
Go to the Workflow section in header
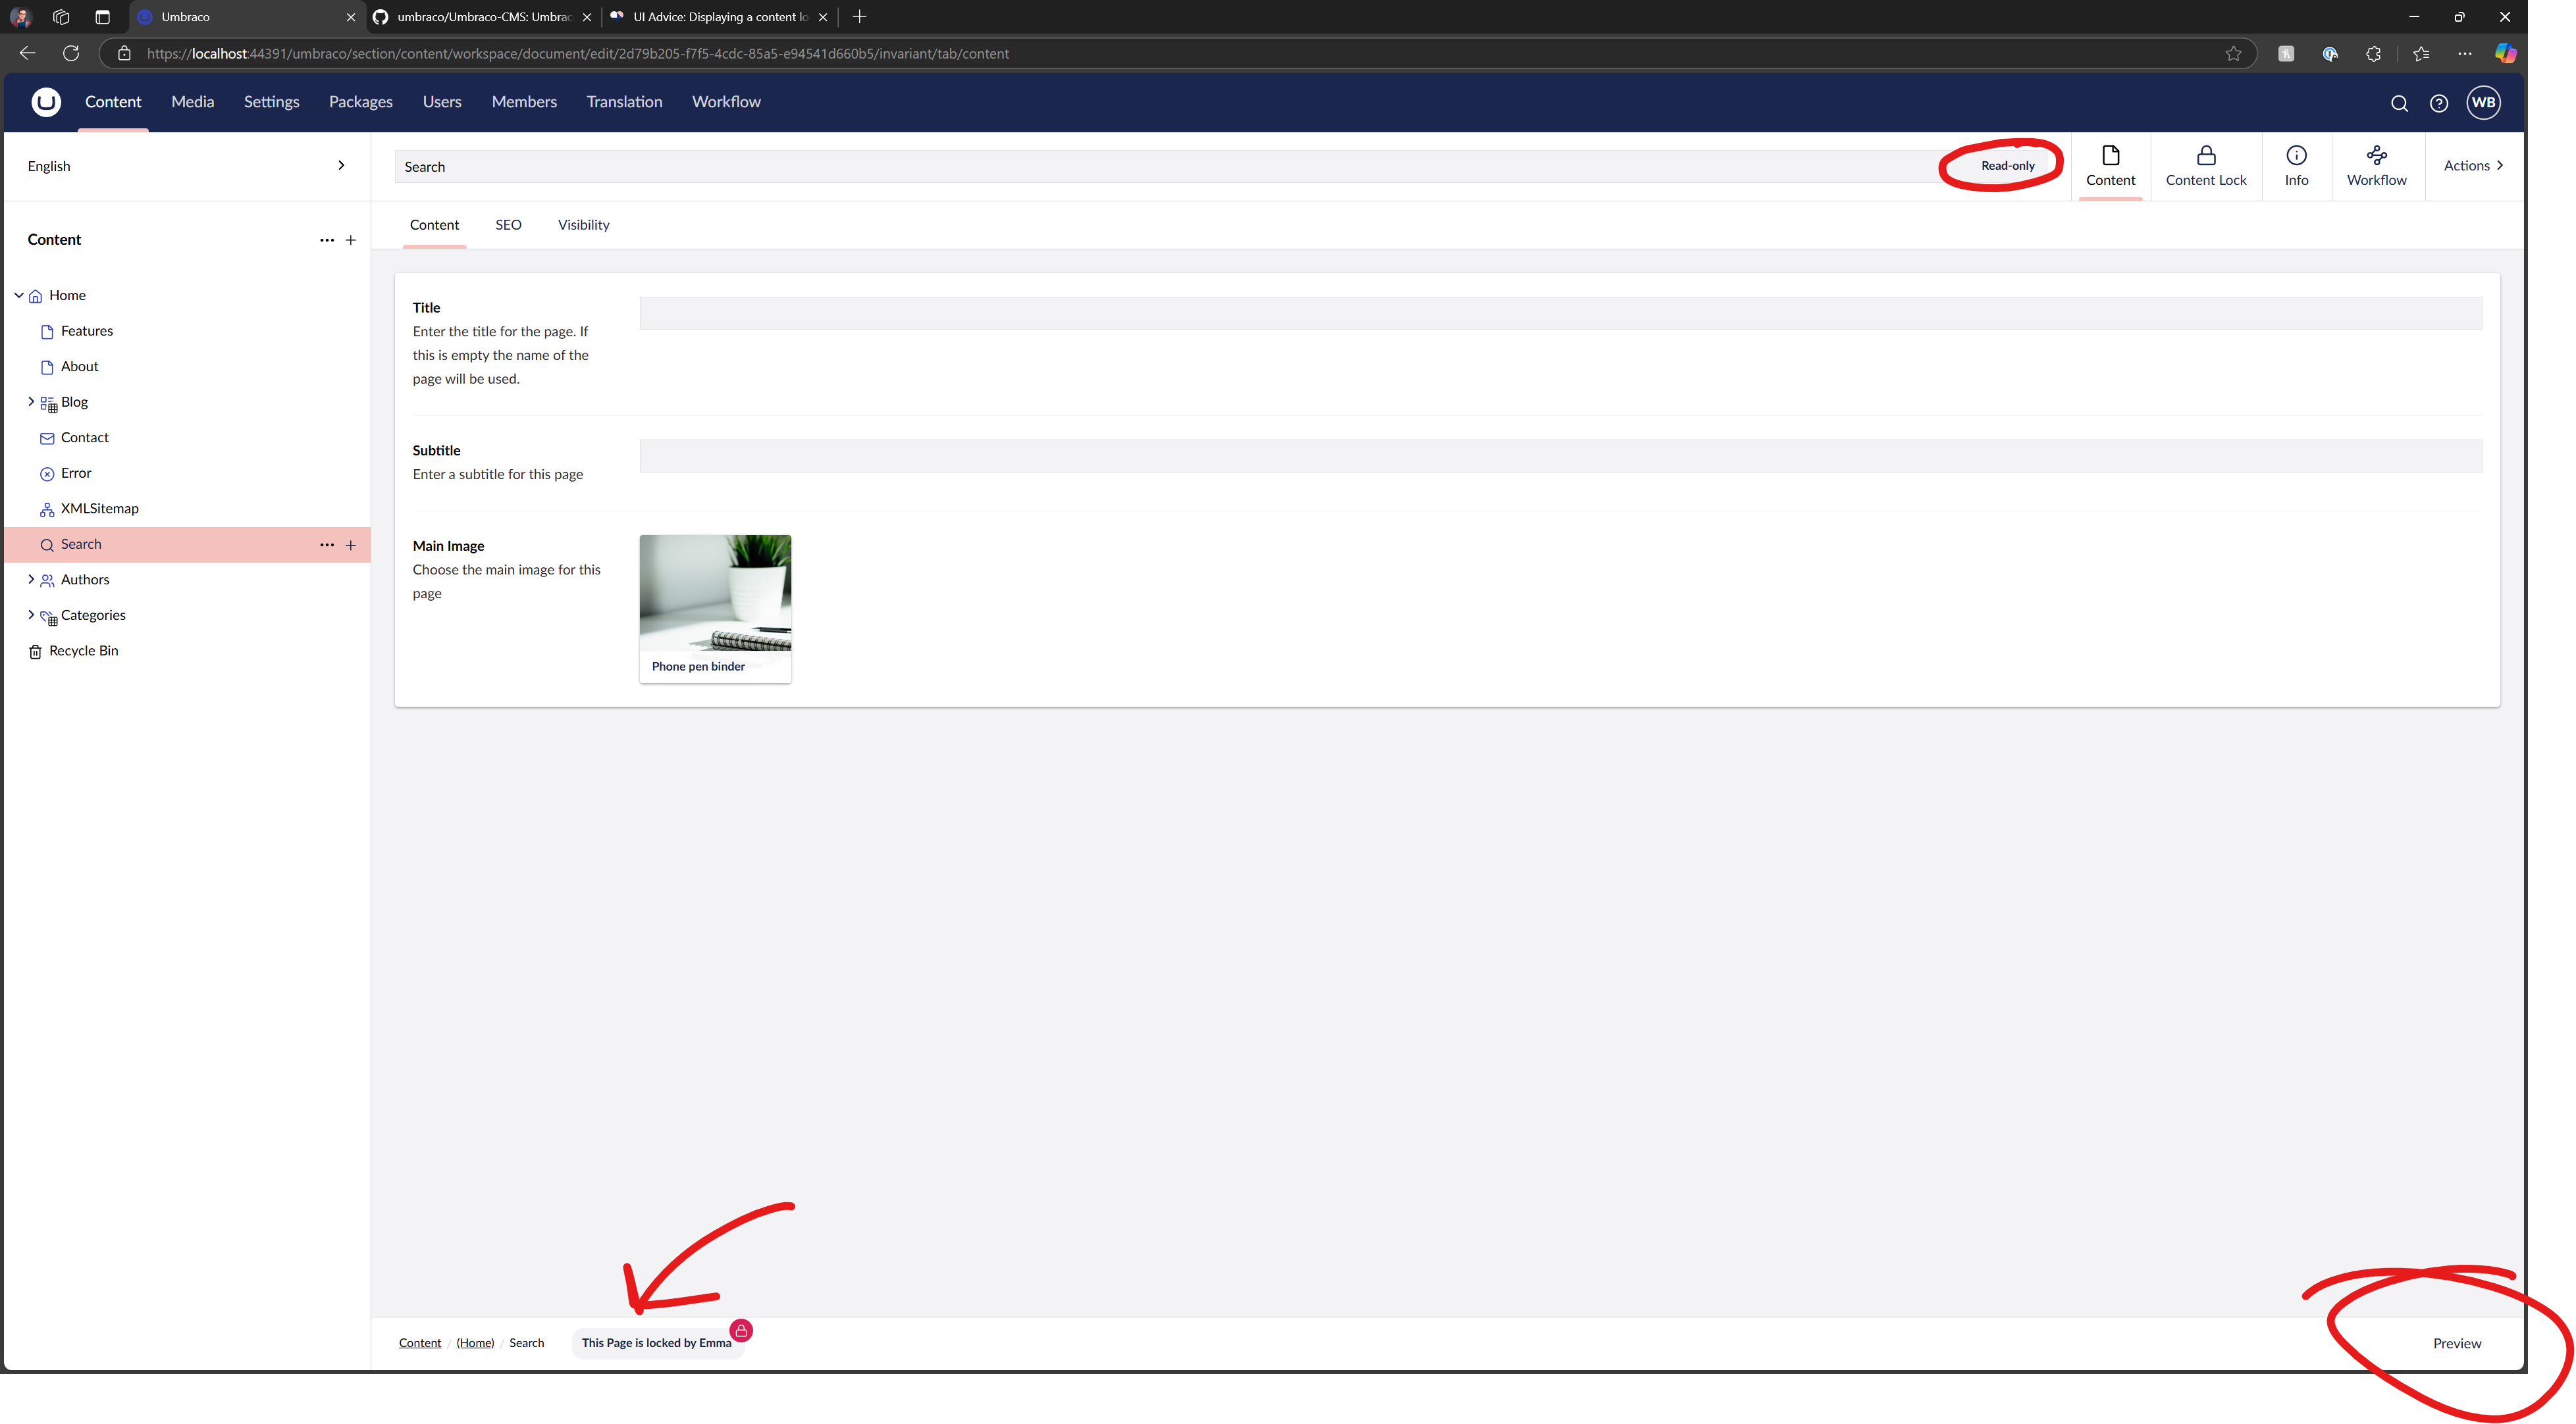(x=726, y=102)
